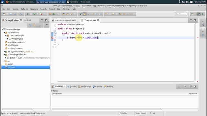207x116 pixels.
Task: Expand the guava-21.0.jar node
Action: coord(6,58)
